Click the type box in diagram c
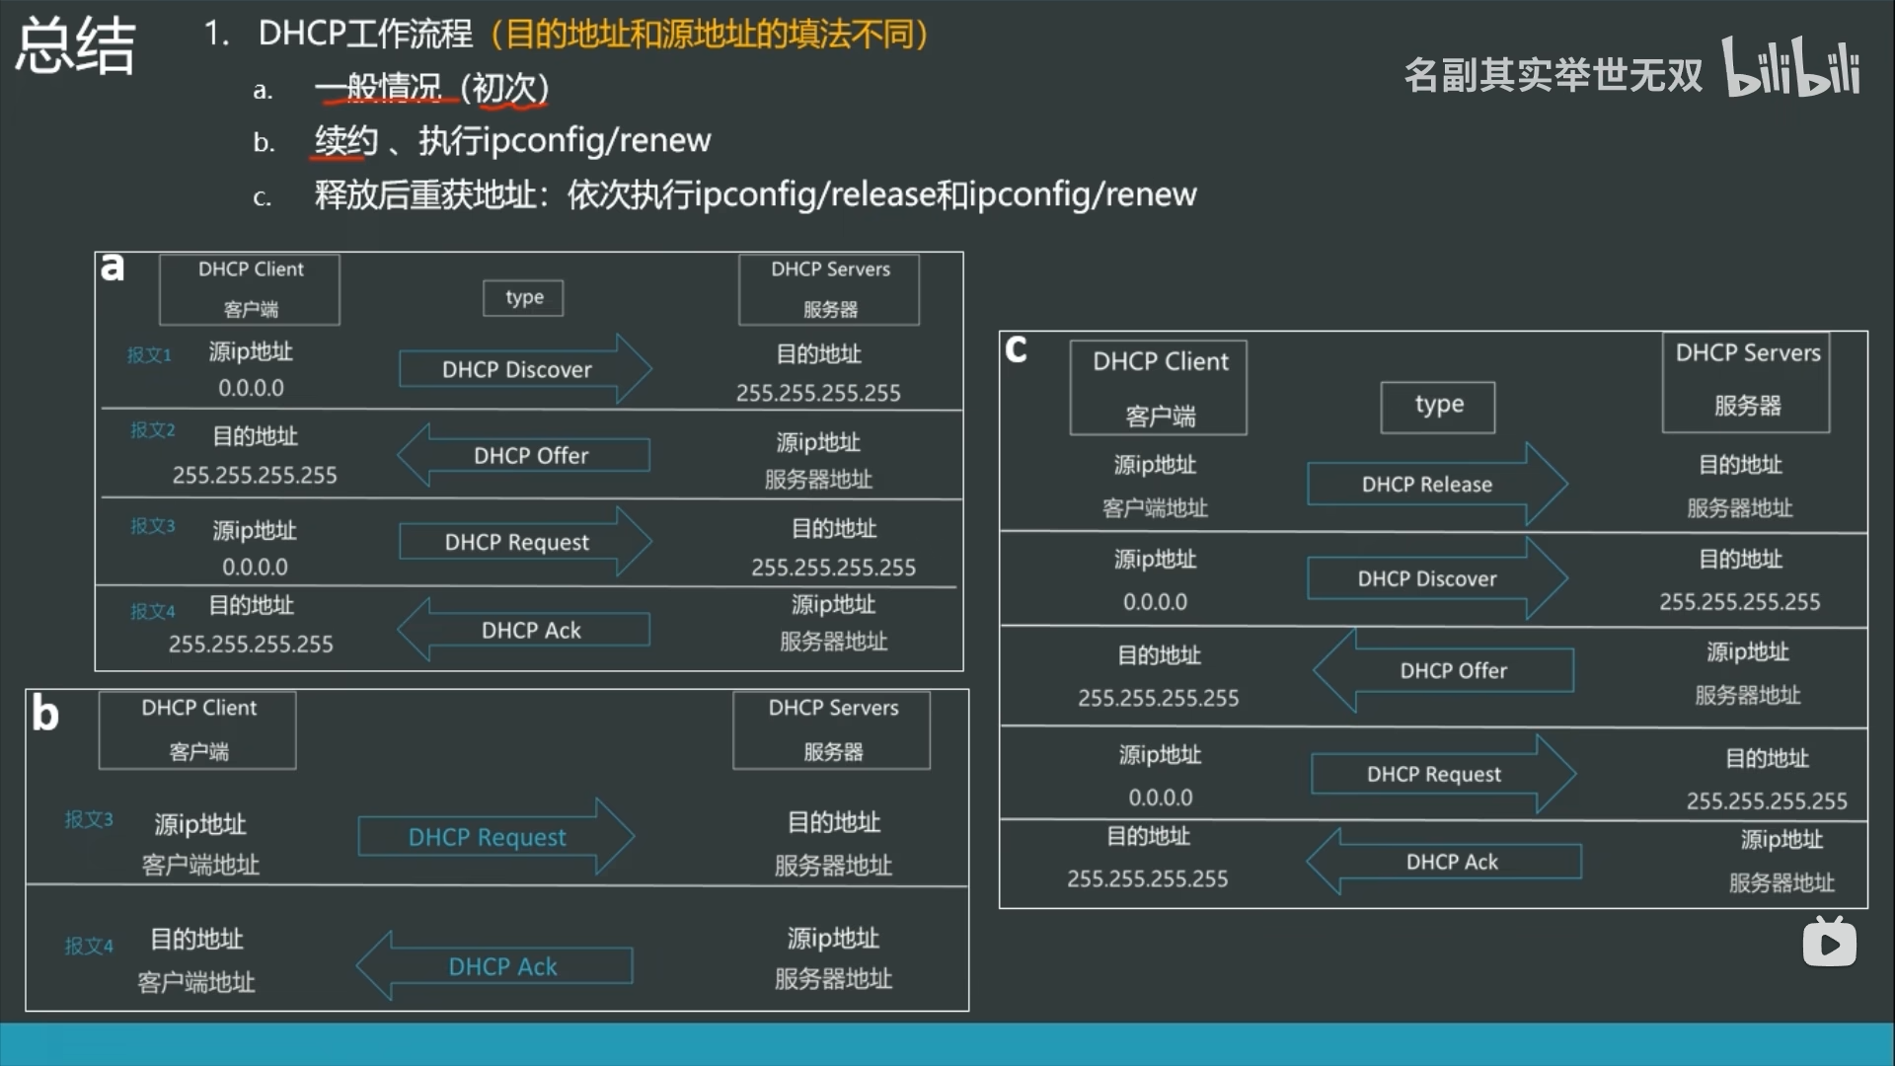The image size is (1895, 1066). pos(1437,406)
